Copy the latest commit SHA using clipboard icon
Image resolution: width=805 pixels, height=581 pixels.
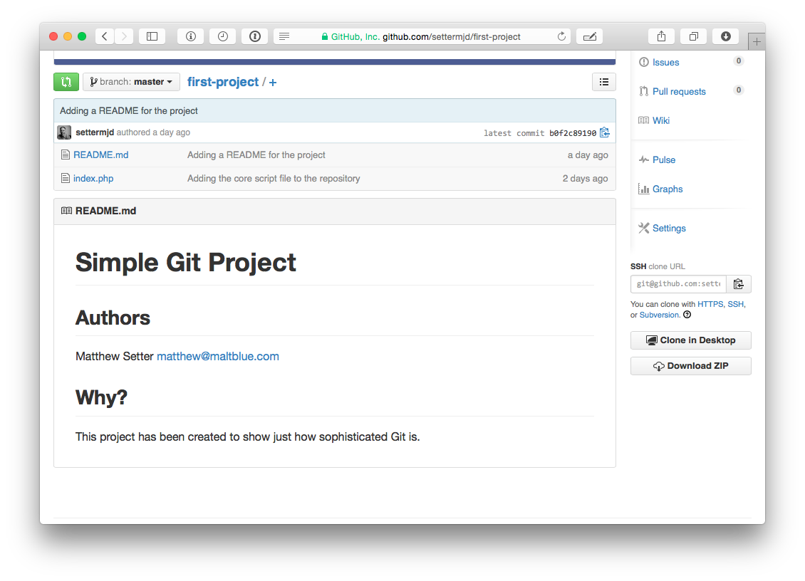[x=604, y=132]
